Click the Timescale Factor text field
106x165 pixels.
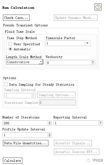tap(65, 43)
